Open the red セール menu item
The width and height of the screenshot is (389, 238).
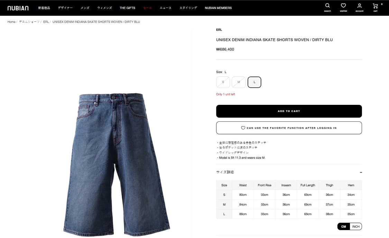147,8
